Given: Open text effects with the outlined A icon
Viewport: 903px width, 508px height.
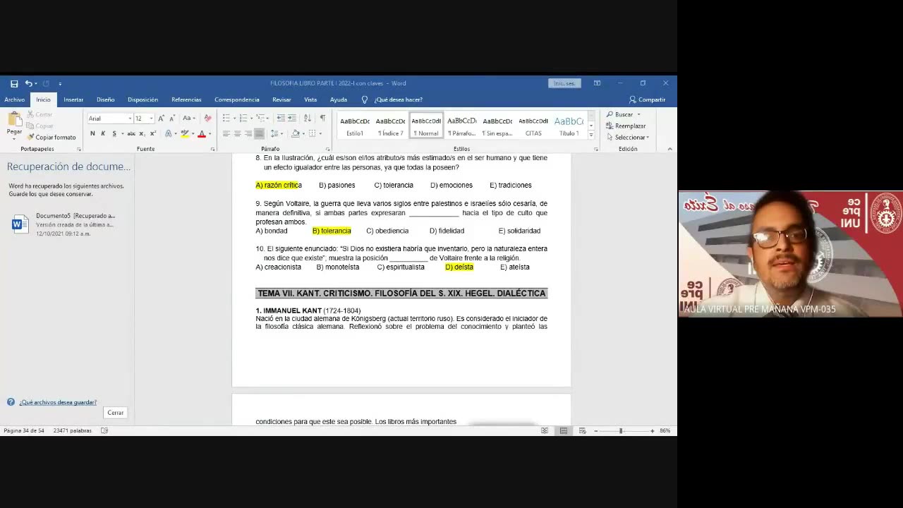Looking at the screenshot, I should point(168,133).
